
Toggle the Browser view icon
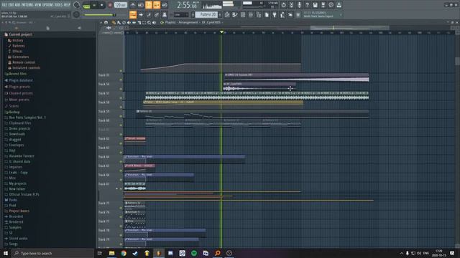[259, 14]
